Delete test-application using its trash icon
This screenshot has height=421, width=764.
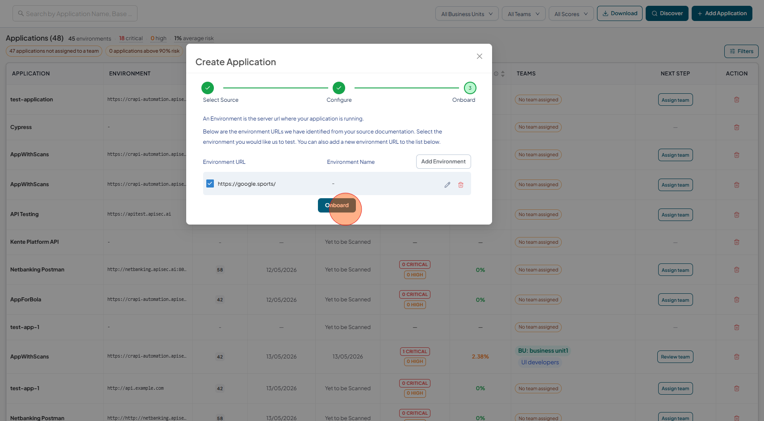pos(737,100)
